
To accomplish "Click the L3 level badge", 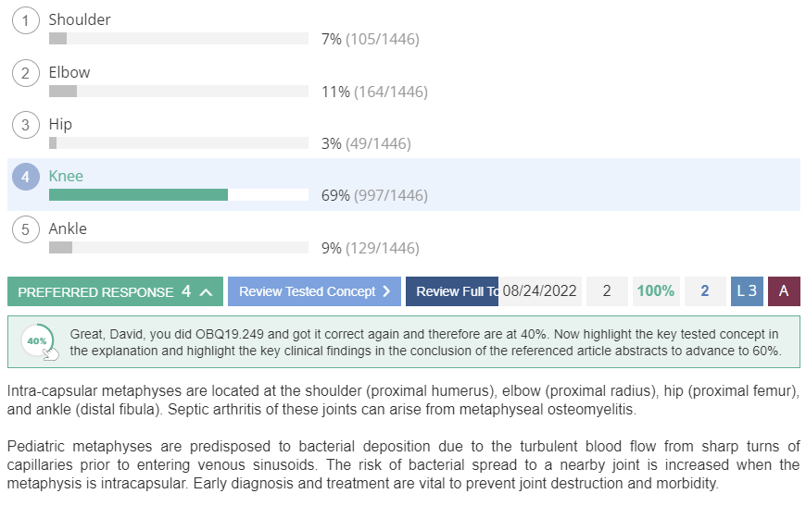I will click(x=747, y=291).
